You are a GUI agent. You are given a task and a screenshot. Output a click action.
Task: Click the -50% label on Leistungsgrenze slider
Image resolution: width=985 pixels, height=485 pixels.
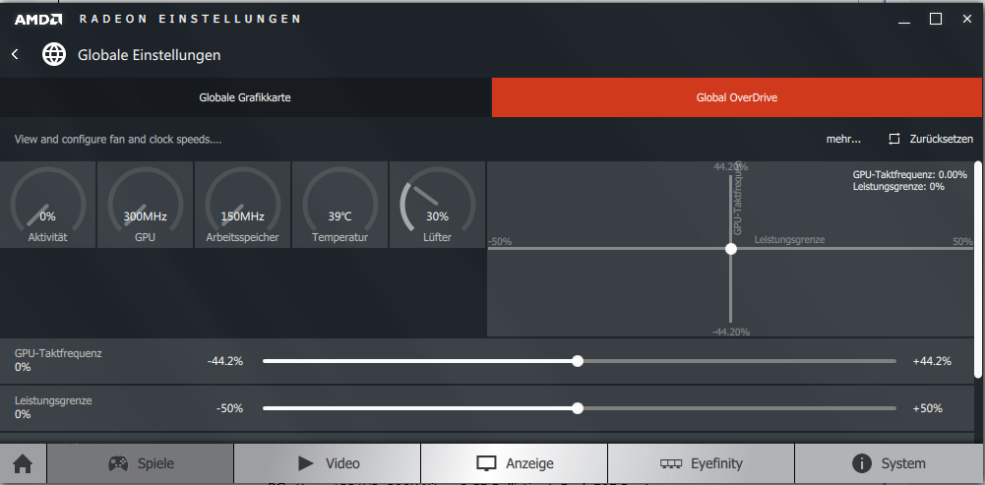(229, 408)
